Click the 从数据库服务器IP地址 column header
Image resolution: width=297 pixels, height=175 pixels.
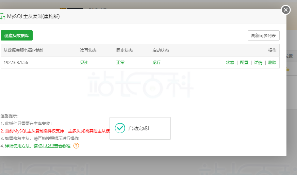[x=24, y=50]
